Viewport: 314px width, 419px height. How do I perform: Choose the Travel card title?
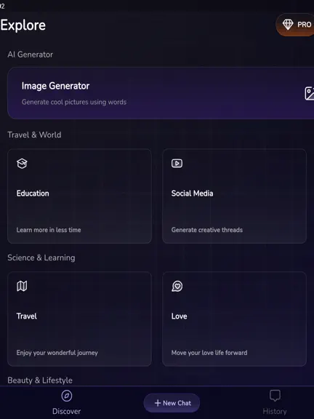click(x=27, y=316)
